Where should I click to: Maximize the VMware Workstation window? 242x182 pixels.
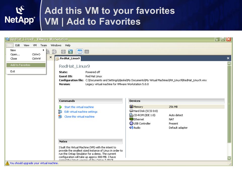pyautogui.click(x=223, y=39)
